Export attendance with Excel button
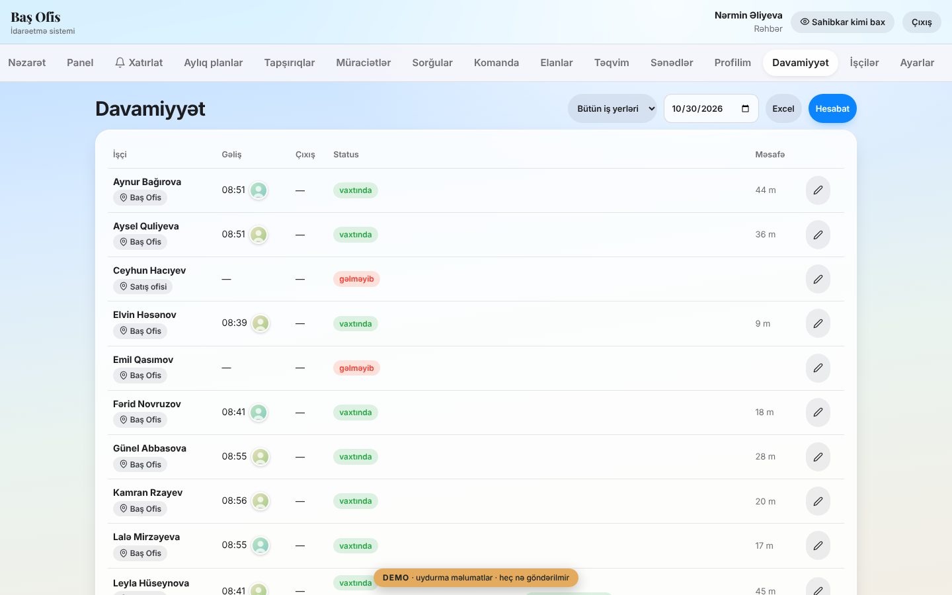The image size is (952, 595). click(783, 108)
